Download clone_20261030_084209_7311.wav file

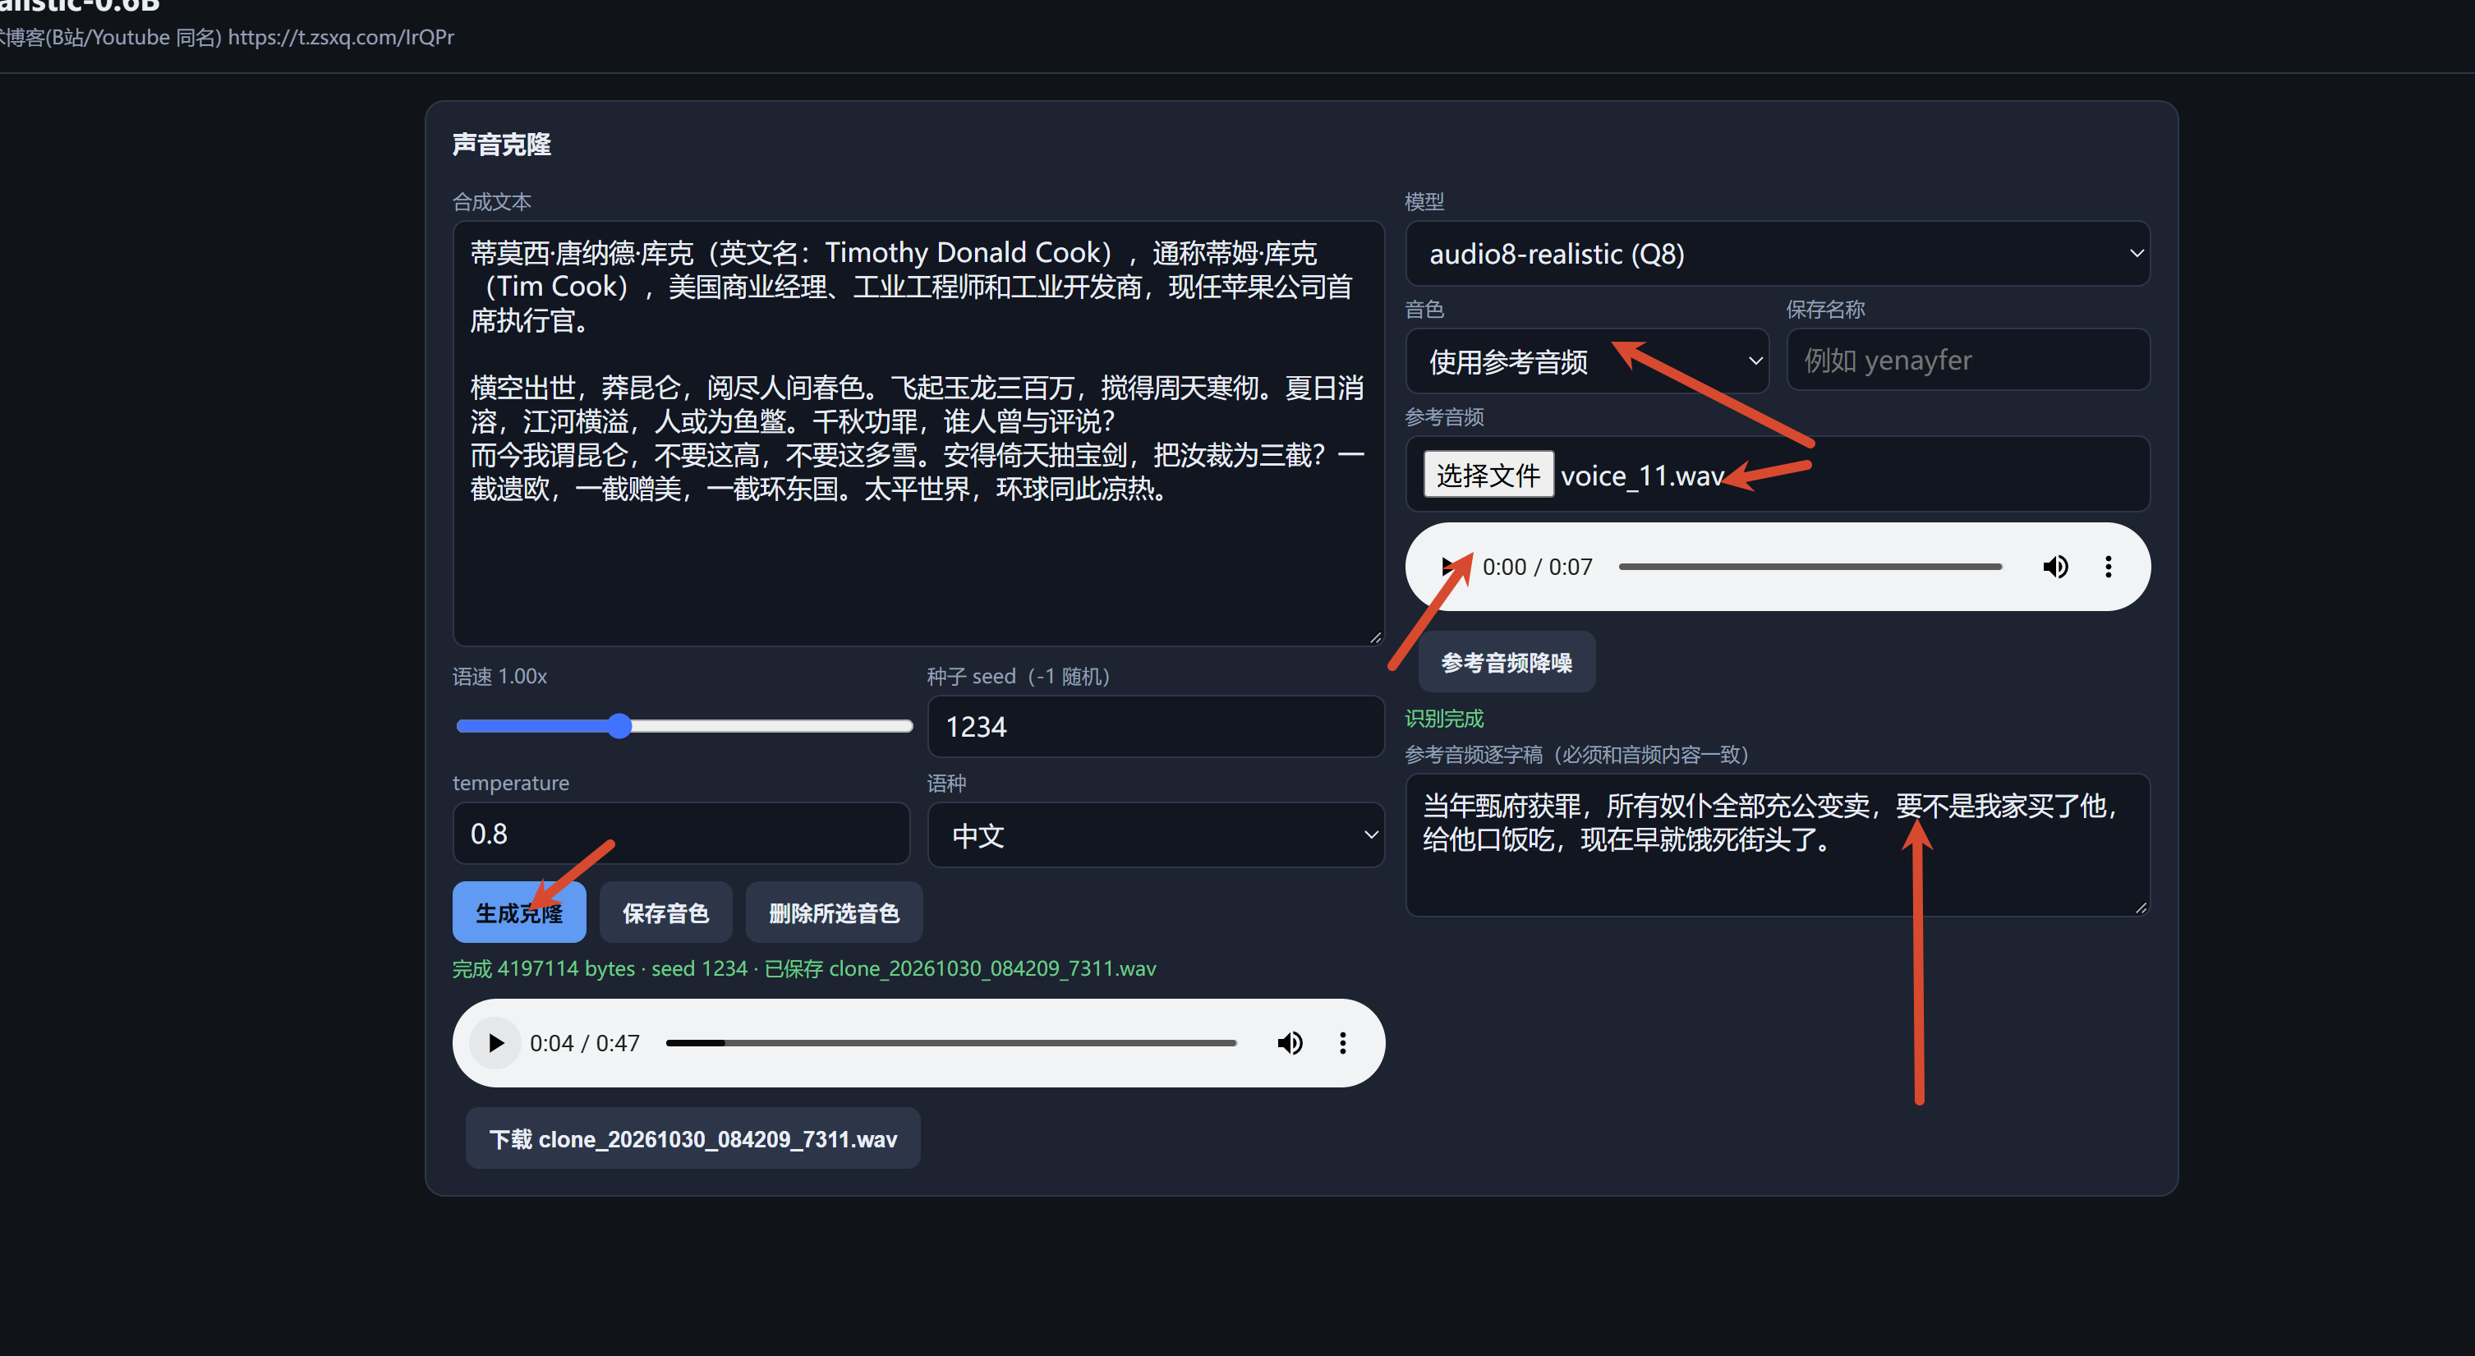pos(692,1139)
